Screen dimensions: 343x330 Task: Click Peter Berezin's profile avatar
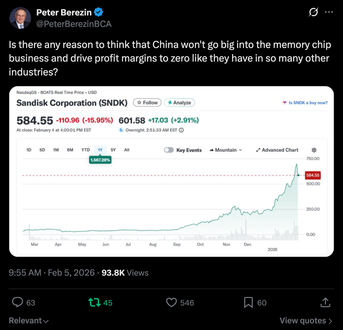click(x=20, y=18)
